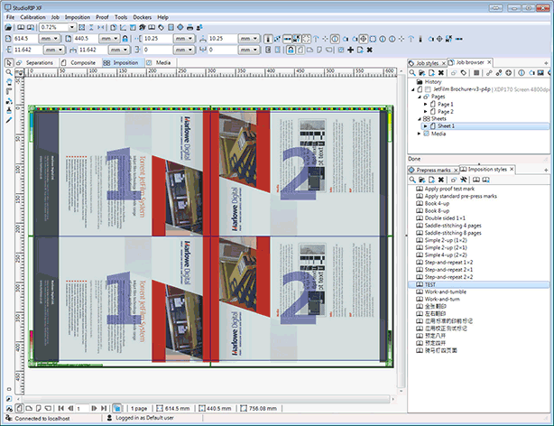Click the open book icon in Imposition styles toolbar
The image size is (554, 426).
(476, 180)
